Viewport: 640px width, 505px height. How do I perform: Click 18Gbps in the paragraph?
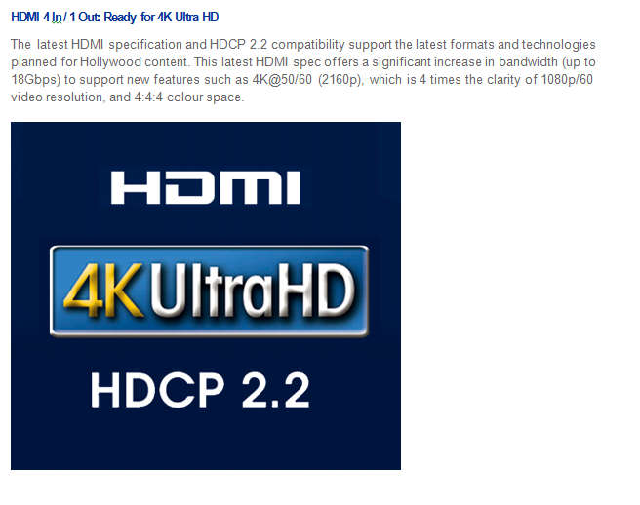35,80
